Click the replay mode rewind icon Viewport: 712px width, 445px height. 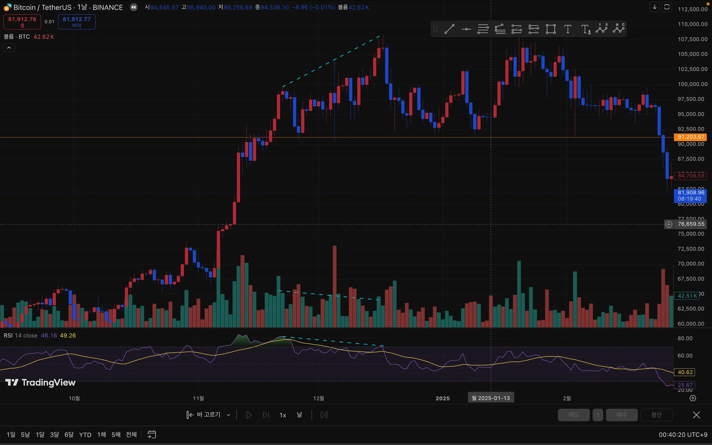point(133,7)
